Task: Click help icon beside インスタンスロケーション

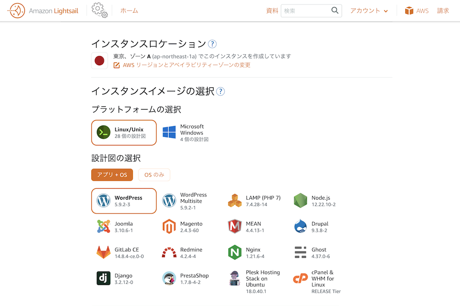Action: [212, 44]
